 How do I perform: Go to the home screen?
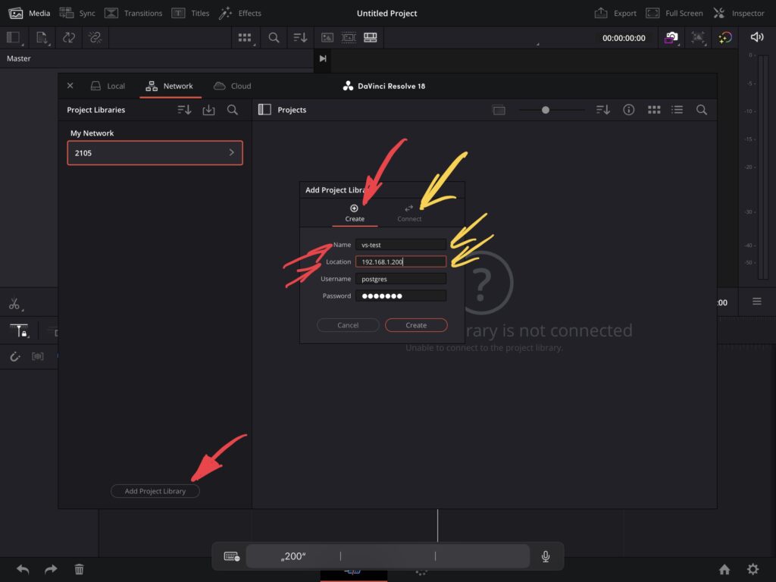point(724,570)
